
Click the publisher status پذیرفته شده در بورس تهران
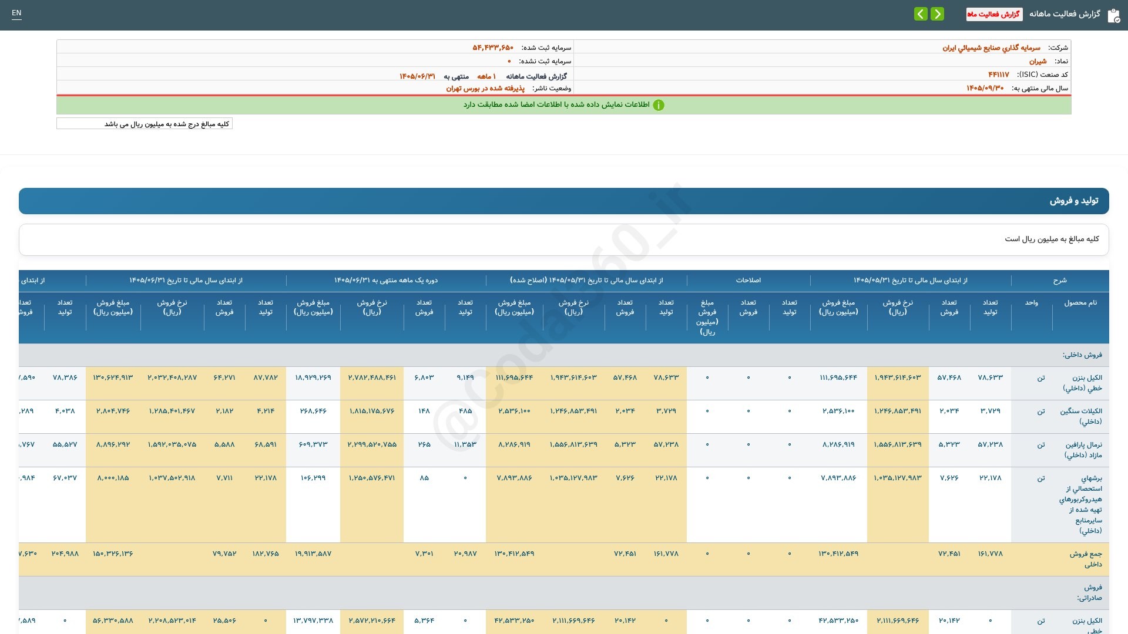tap(485, 88)
